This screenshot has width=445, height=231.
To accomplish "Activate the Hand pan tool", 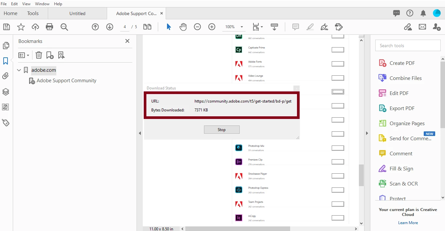I will 183,27.
